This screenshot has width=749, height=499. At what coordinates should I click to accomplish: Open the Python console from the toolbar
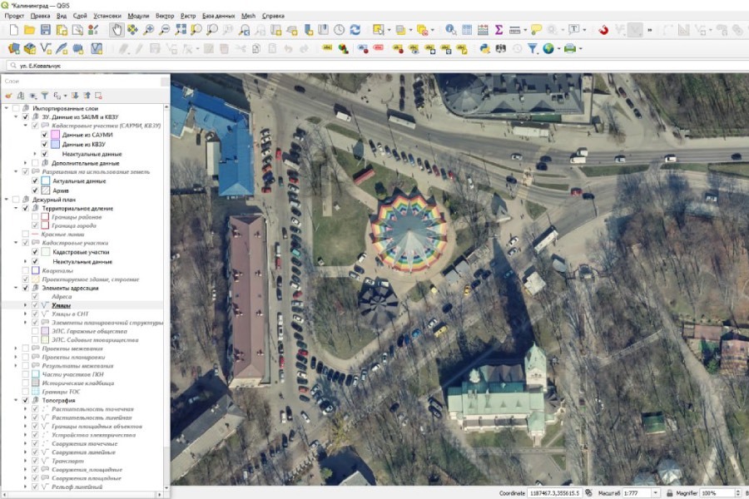[x=484, y=48]
